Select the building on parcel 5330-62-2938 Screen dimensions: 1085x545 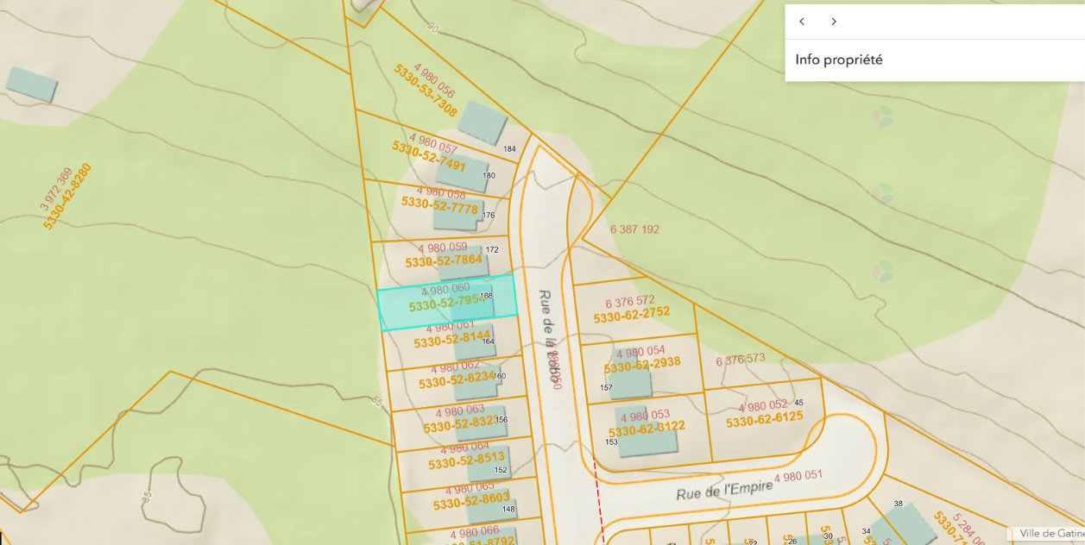630,373
